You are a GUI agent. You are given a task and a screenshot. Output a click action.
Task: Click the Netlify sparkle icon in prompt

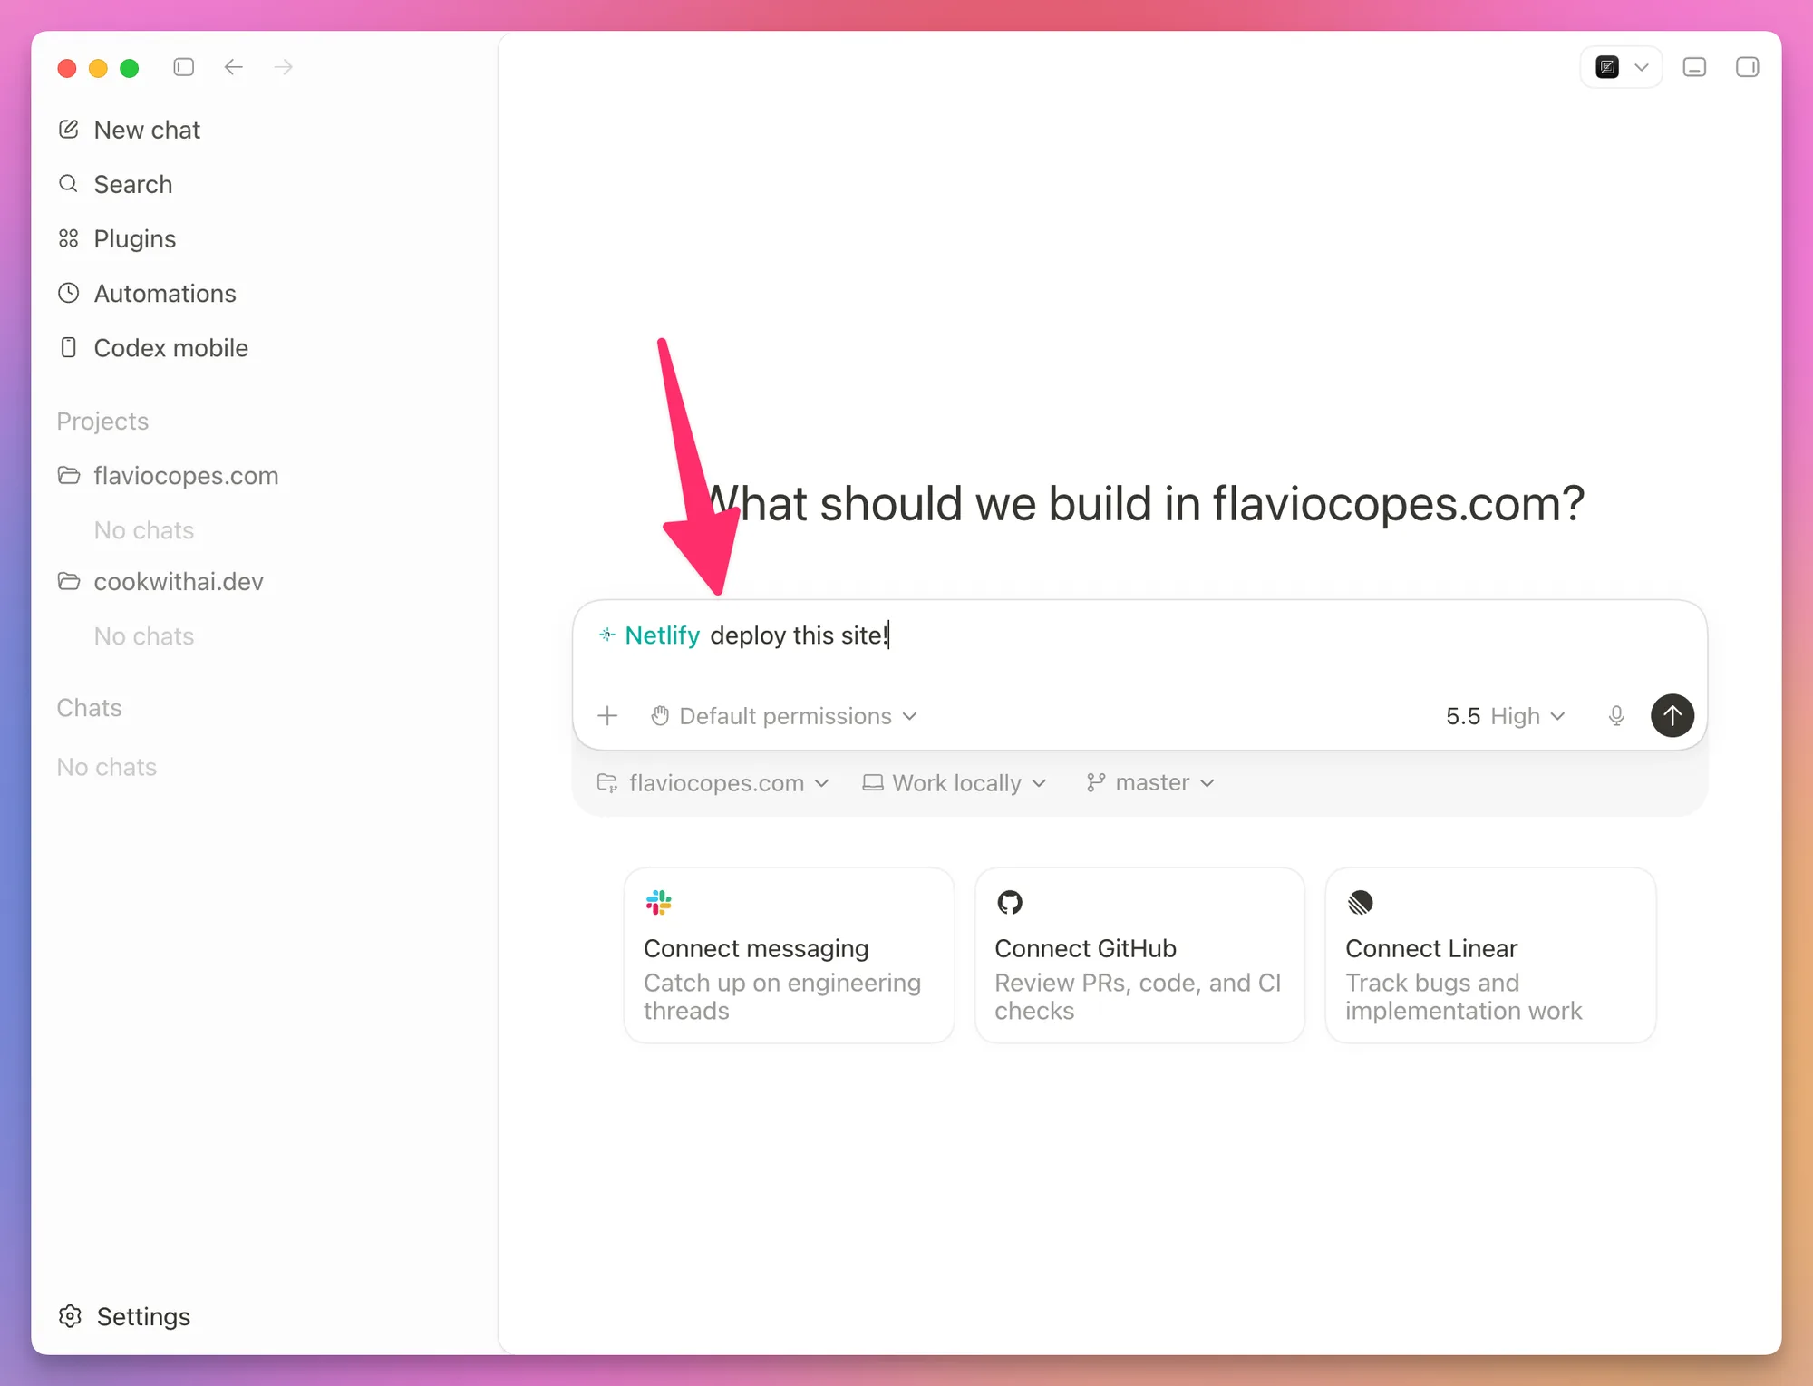606,635
